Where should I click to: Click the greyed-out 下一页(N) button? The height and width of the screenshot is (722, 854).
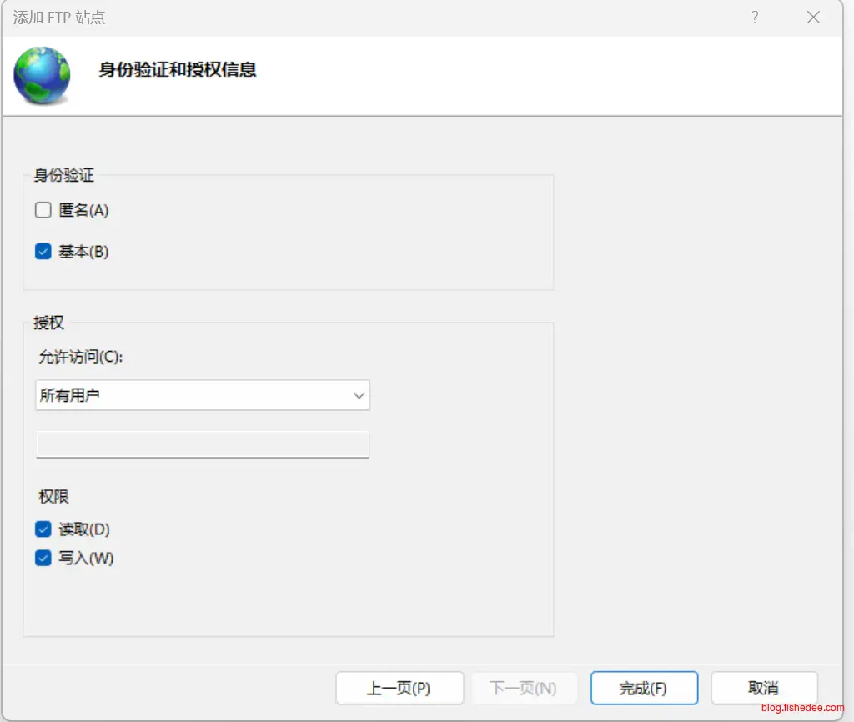pos(523,689)
